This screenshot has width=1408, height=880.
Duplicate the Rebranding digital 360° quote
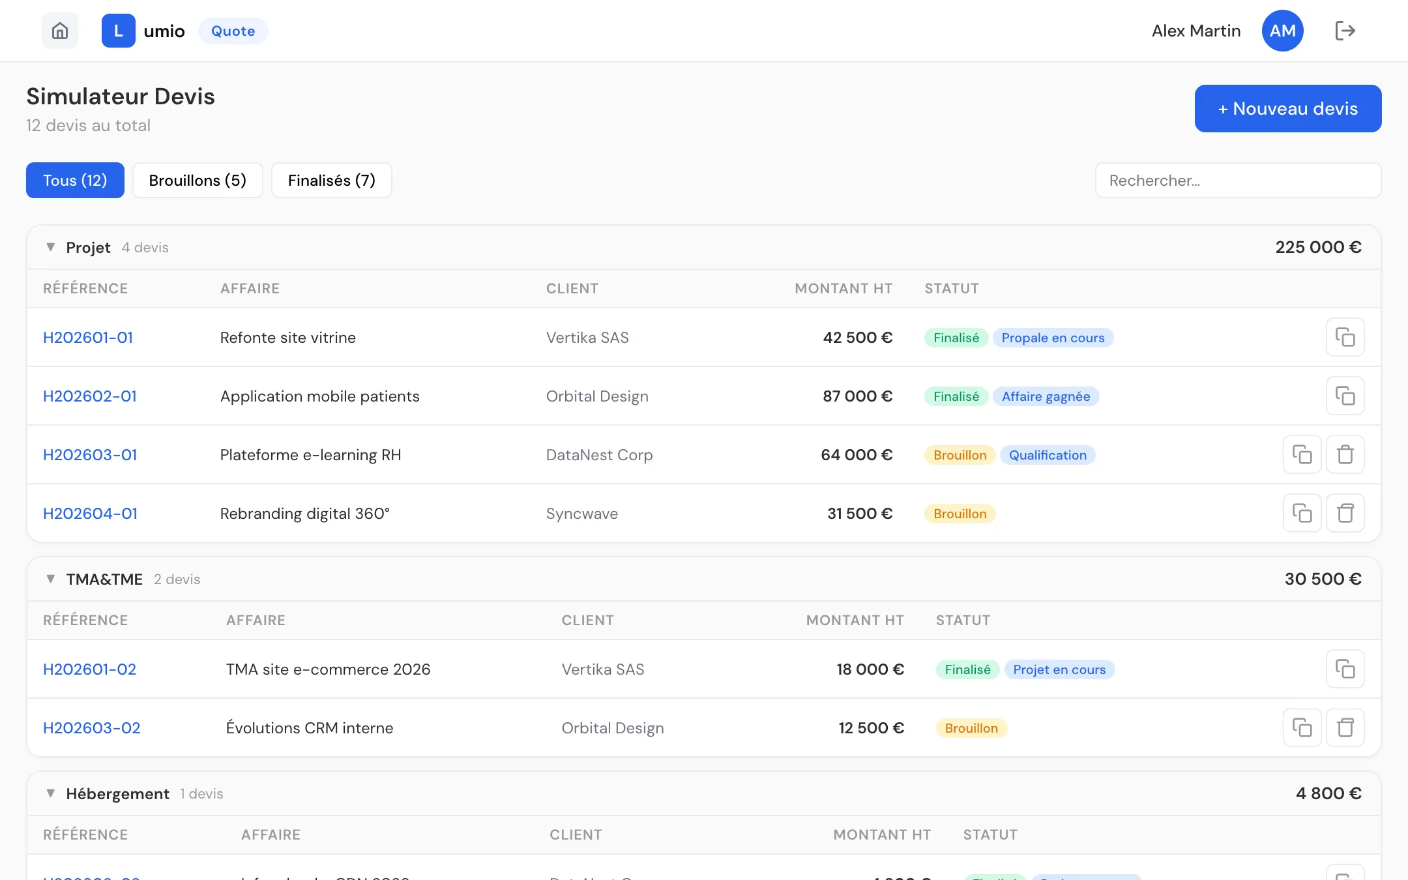1302,513
